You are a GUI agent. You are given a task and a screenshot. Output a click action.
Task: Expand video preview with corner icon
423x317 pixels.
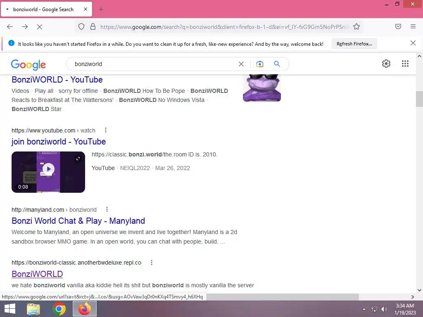(x=78, y=158)
